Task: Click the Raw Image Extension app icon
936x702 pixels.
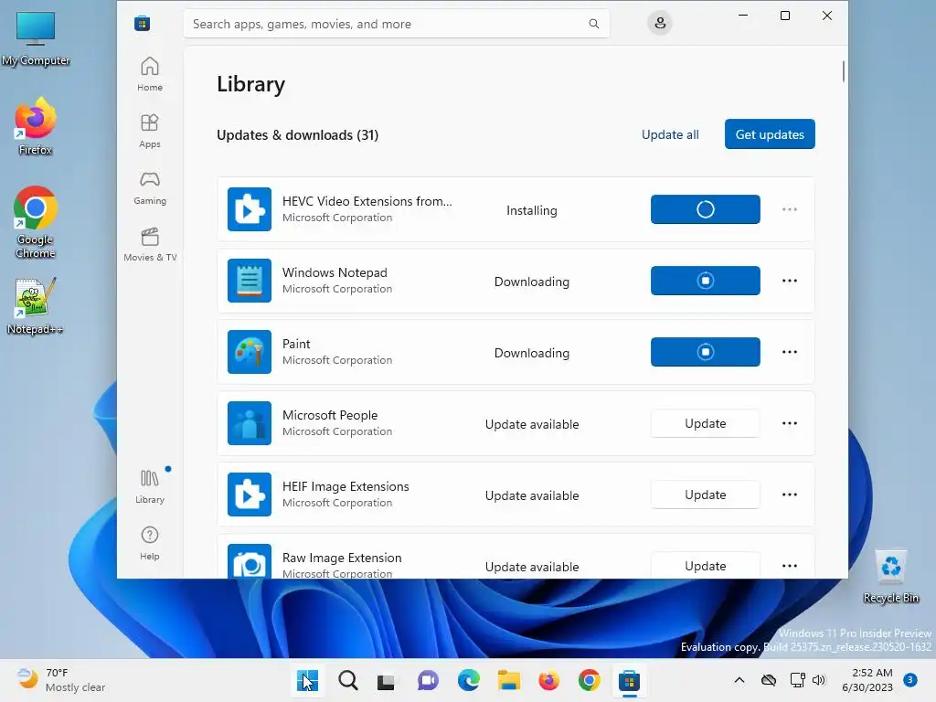Action: click(x=249, y=561)
